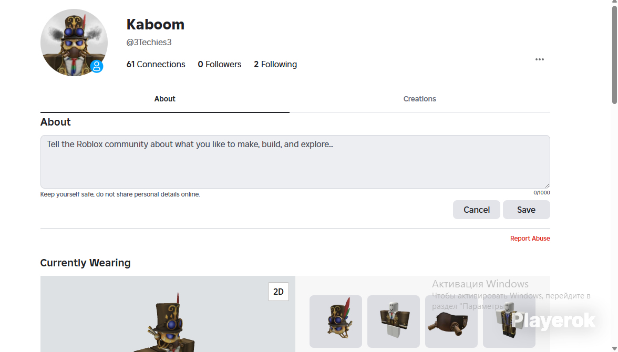
Task: Click the 3D avatar preview in Currently Wearing
Action: [x=168, y=314]
